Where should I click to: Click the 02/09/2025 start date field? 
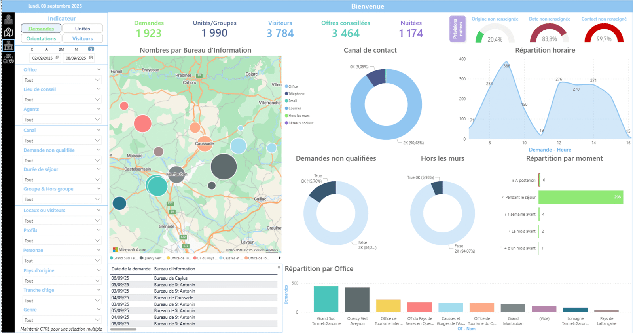[42, 58]
